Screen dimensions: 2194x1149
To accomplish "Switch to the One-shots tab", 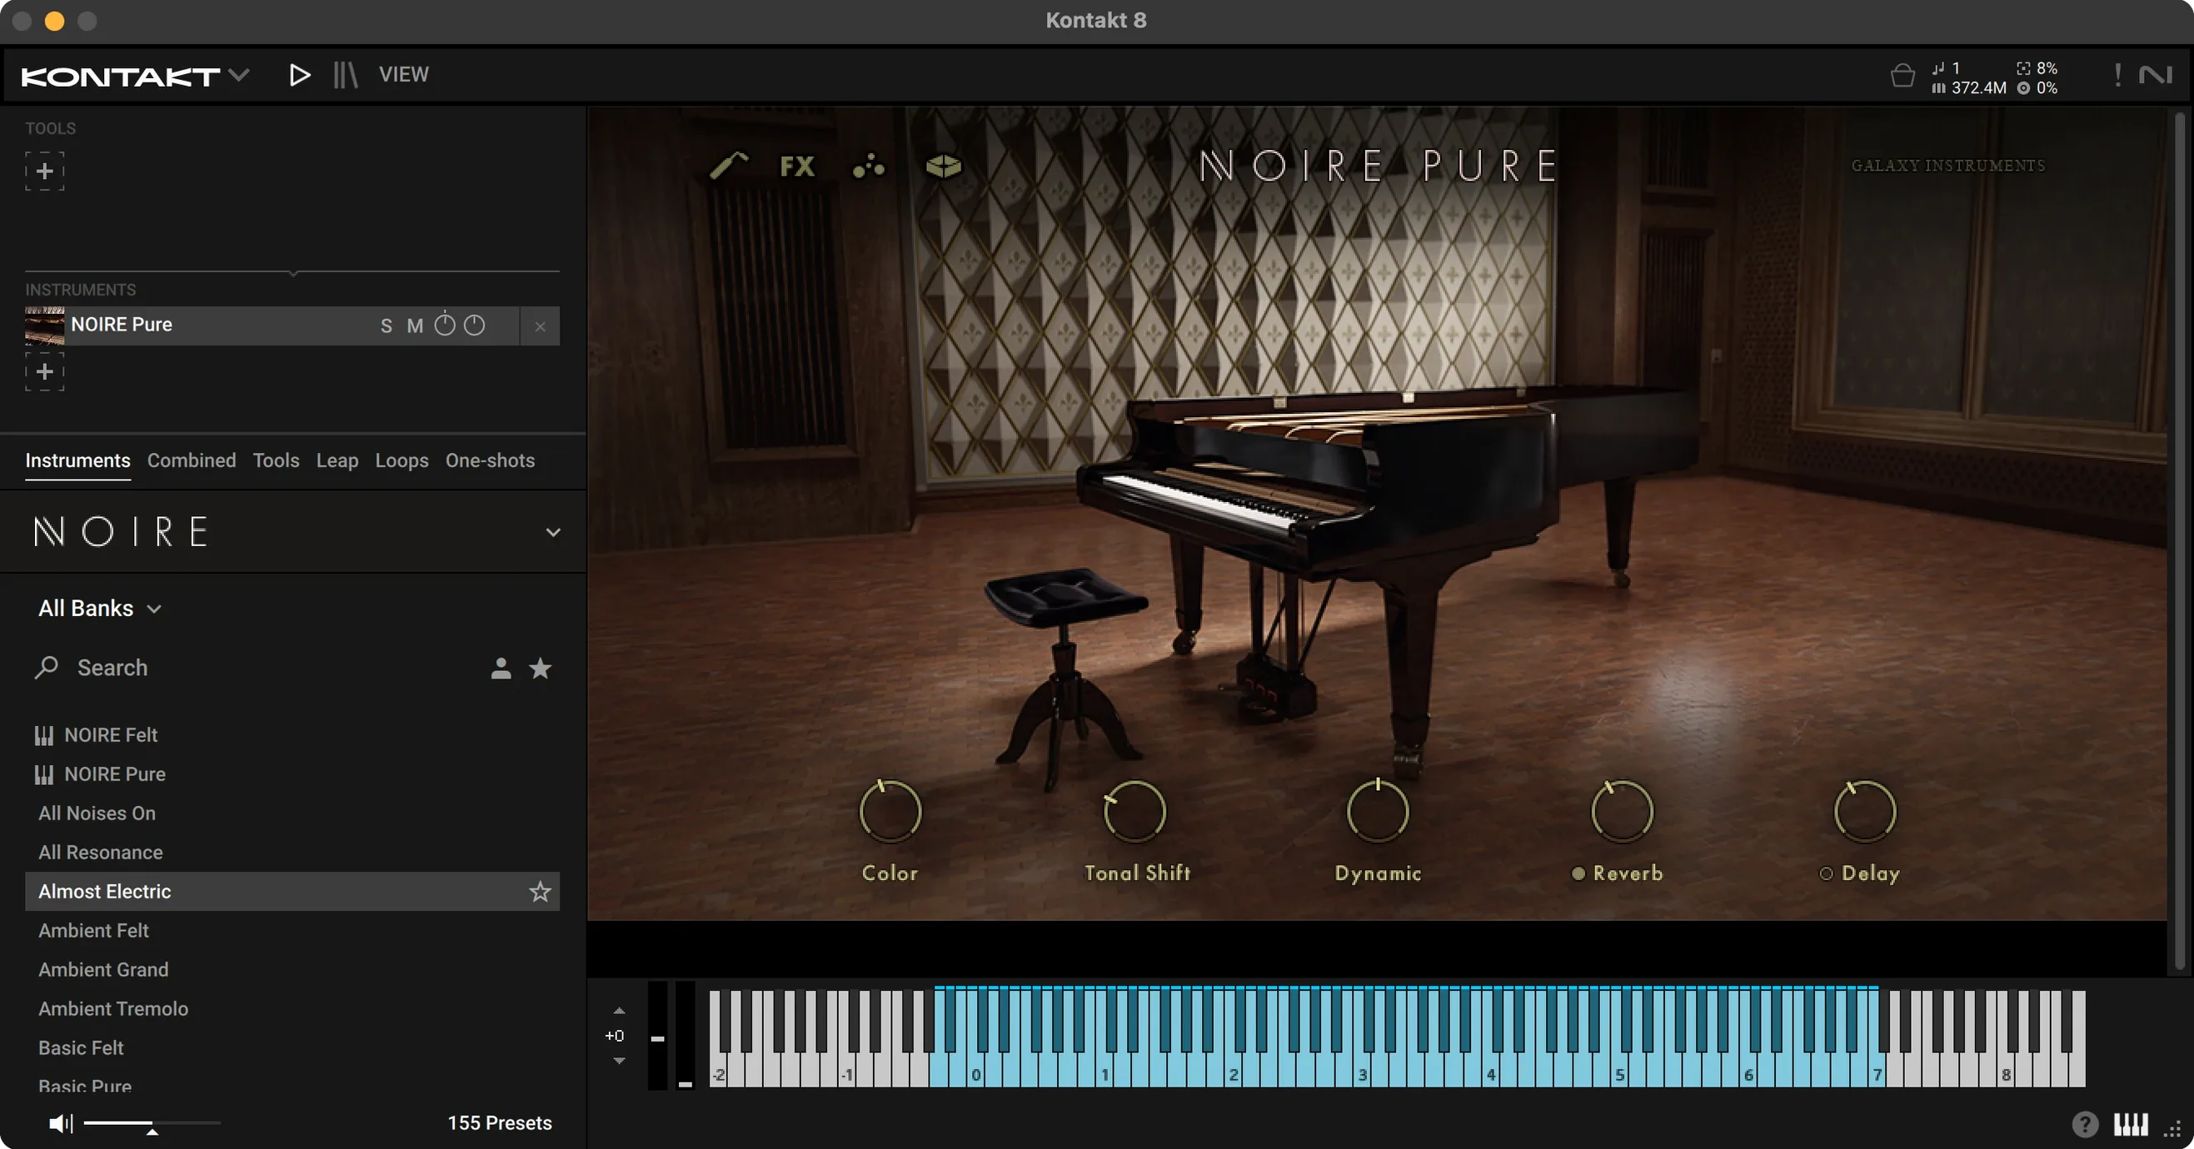I will (x=490, y=460).
